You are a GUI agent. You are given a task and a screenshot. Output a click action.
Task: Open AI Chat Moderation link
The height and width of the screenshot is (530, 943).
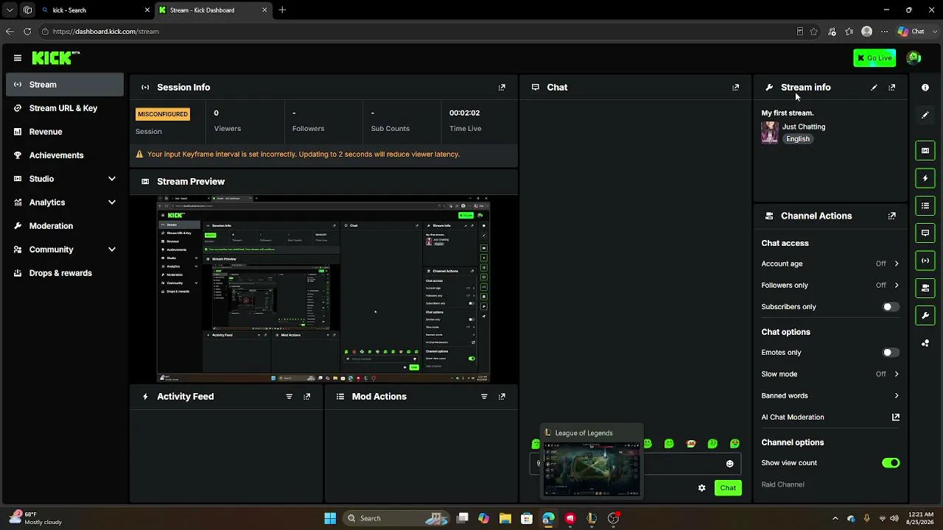(830, 417)
